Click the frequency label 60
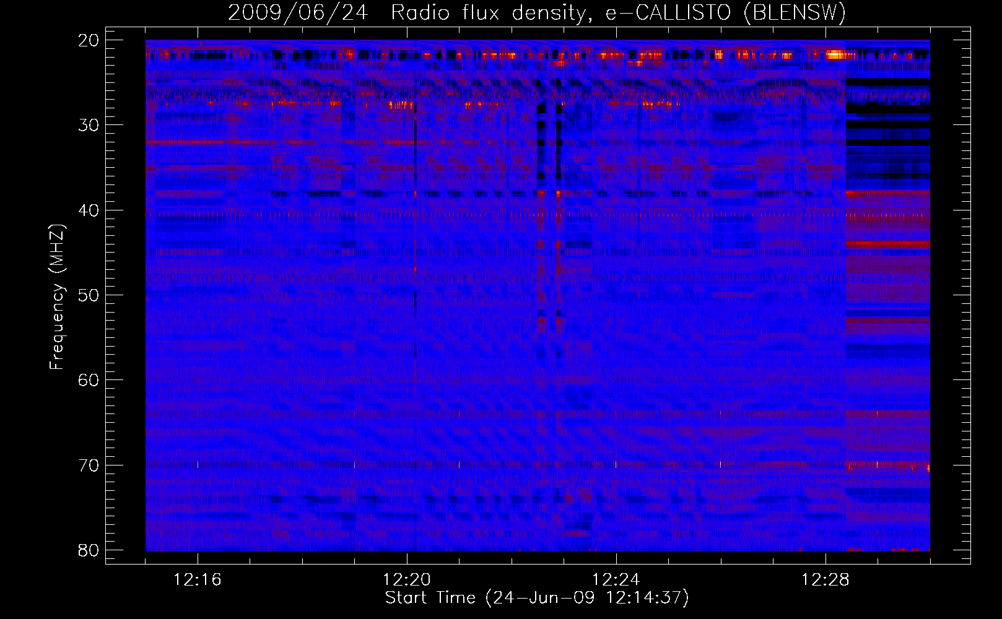This screenshot has height=619, width=1002. click(89, 380)
